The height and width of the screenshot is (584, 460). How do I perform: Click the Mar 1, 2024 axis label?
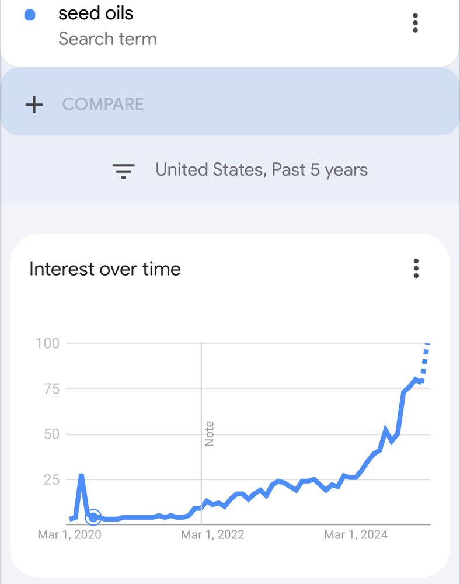coord(356,534)
